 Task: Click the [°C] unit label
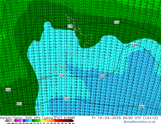[x=53, y=118]
